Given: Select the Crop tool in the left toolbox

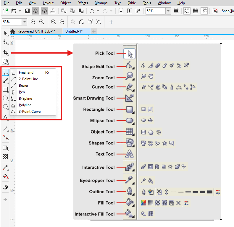Looking at the screenshot, I should point(5,53).
